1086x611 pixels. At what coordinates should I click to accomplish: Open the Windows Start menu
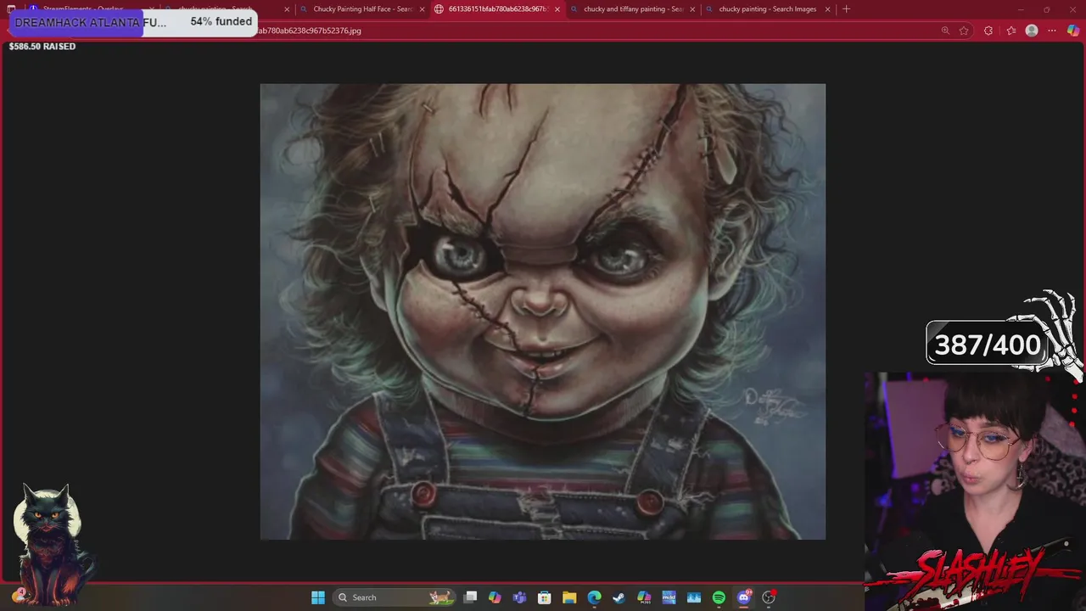click(x=318, y=597)
